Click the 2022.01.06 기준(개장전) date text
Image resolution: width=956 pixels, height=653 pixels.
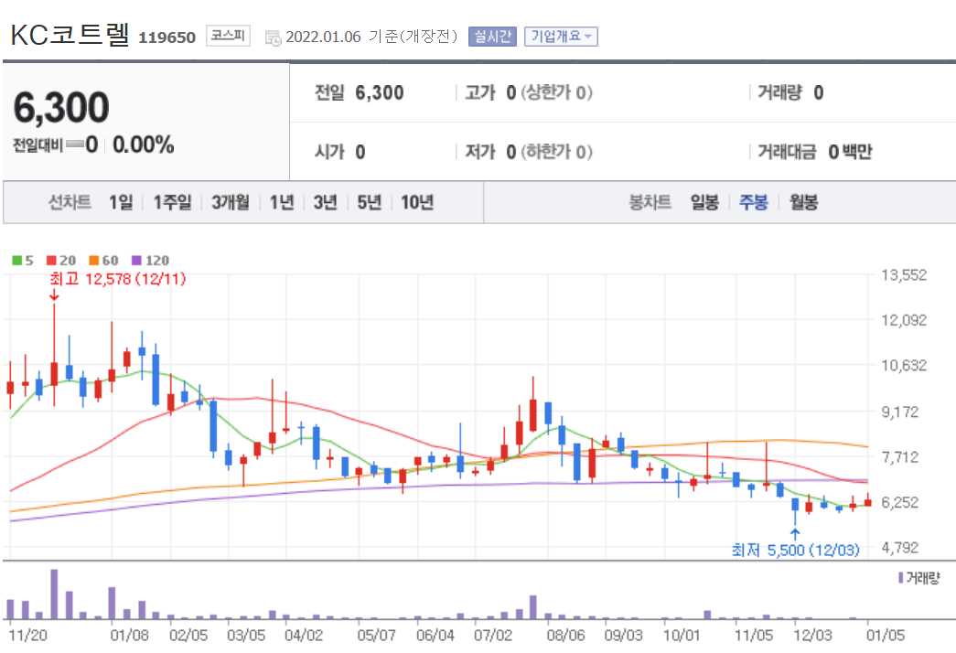(x=371, y=37)
